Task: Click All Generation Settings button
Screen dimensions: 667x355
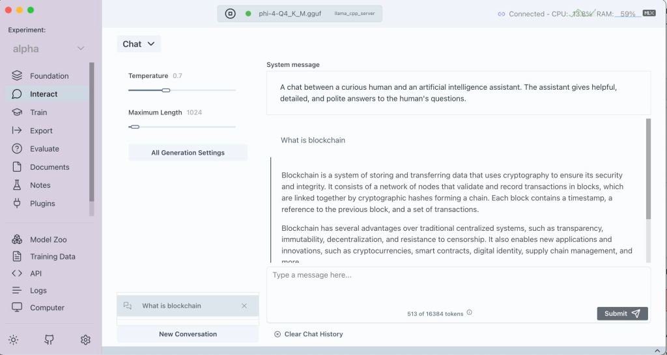Action: point(188,152)
